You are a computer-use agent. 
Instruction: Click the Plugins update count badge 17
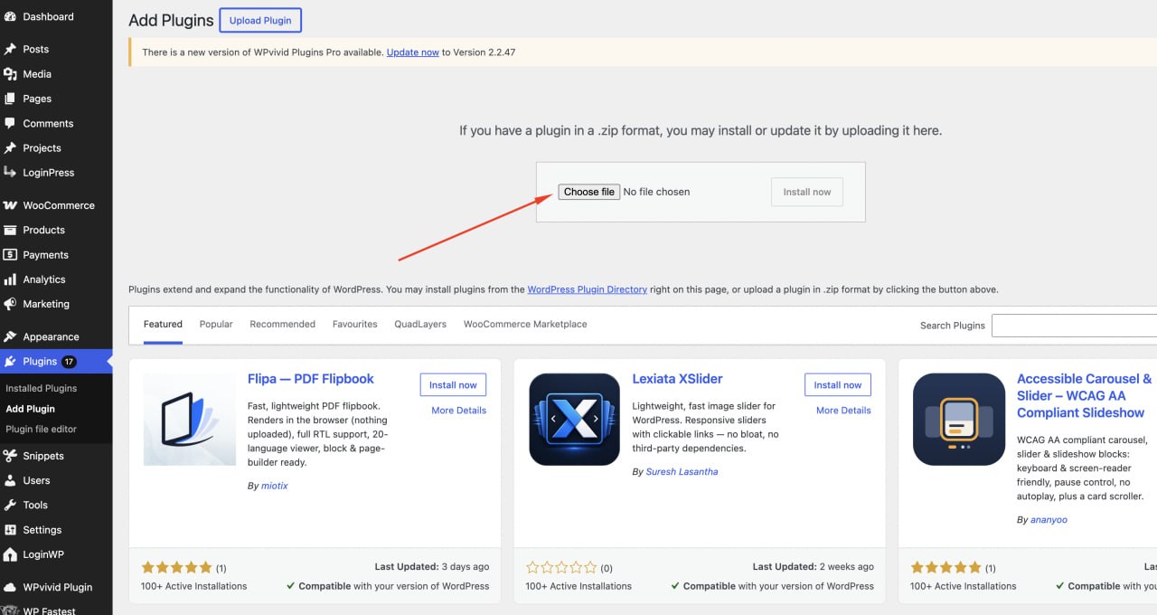[70, 362]
